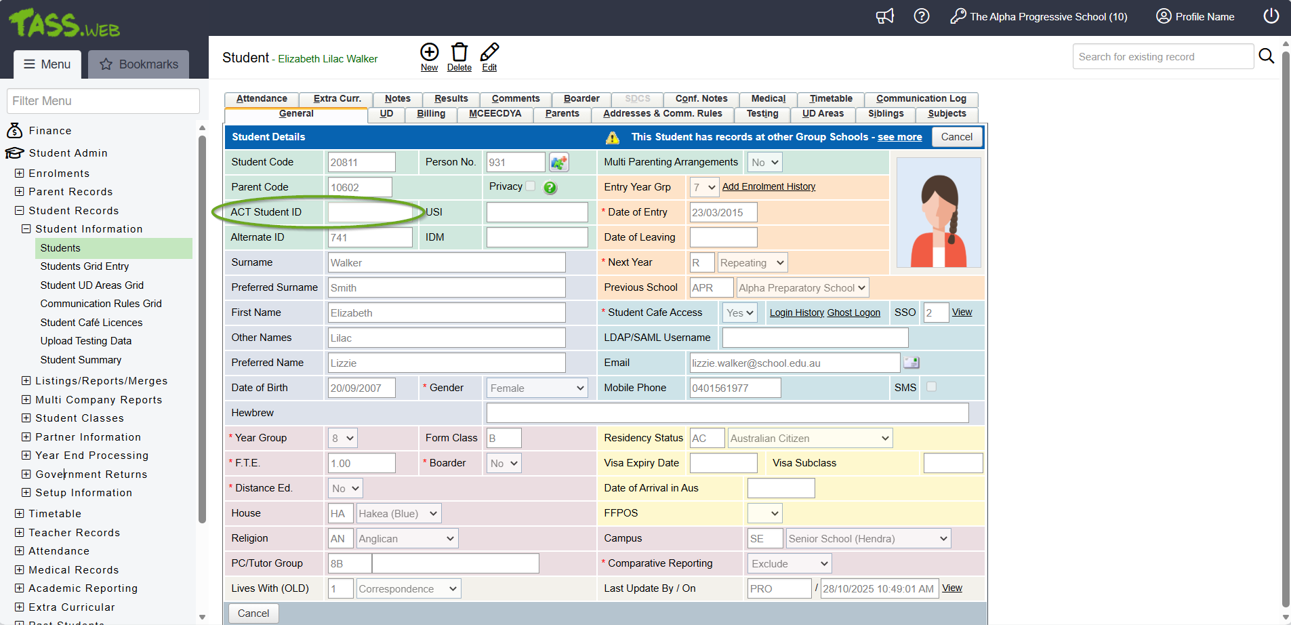Expand the Timetable menu tree node
This screenshot has width=1291, height=625.
pos(20,514)
